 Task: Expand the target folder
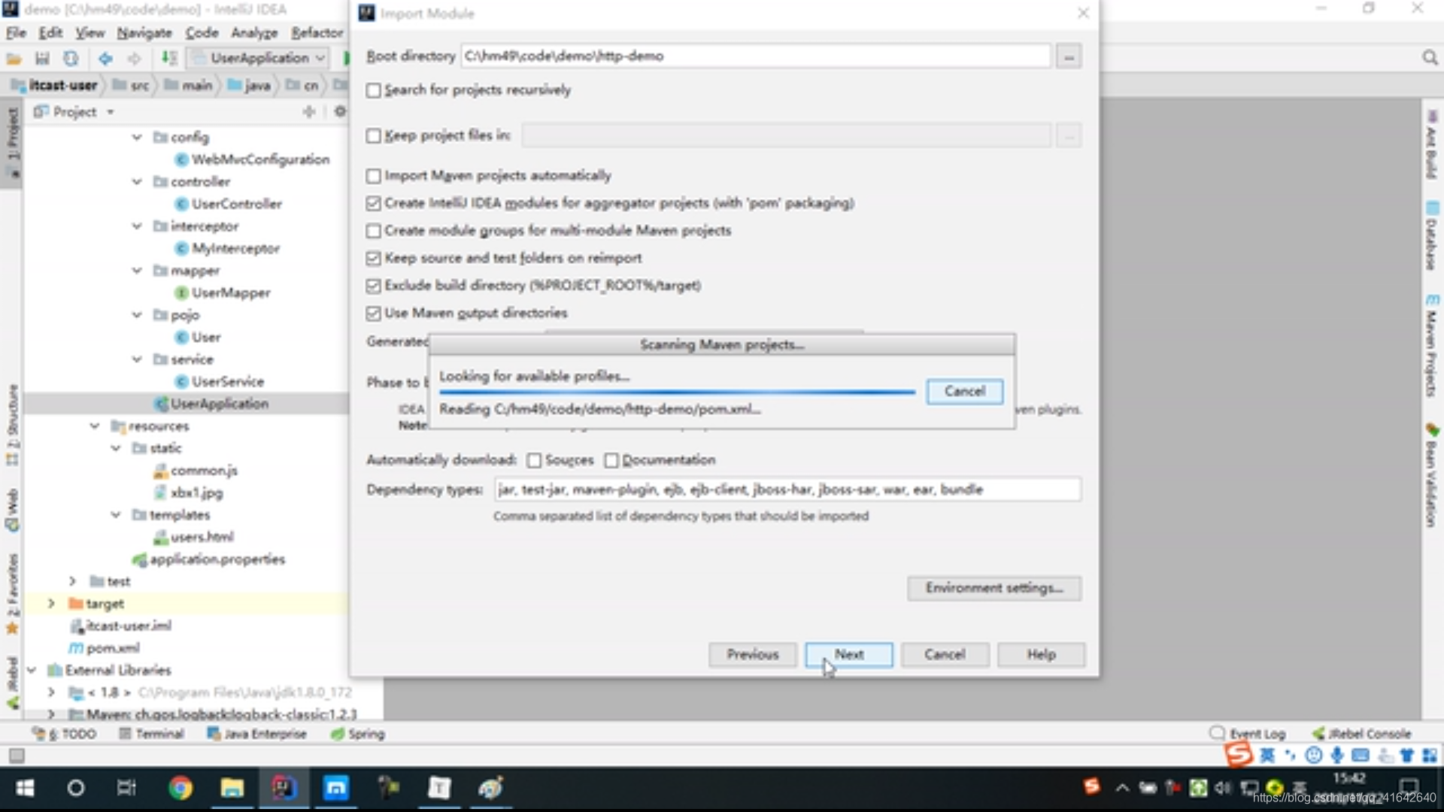51,604
